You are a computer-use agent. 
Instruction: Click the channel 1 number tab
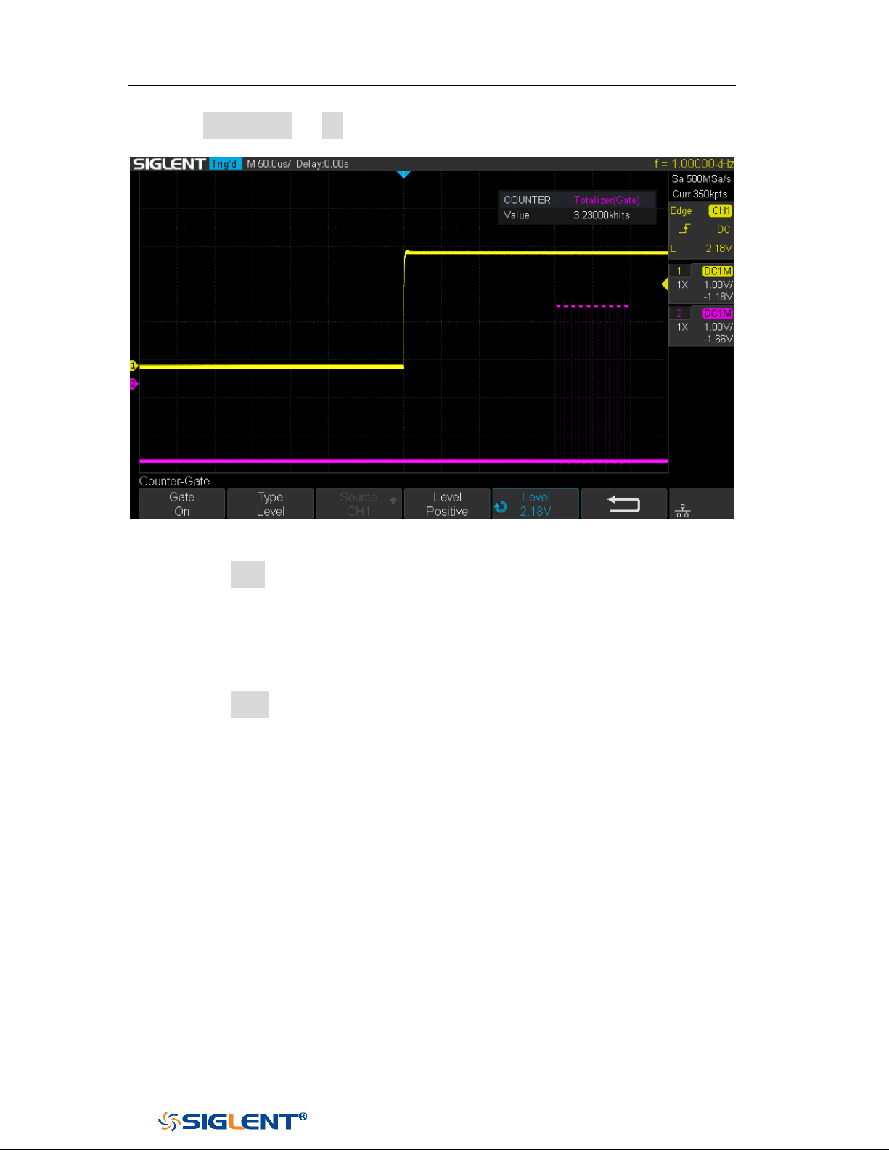[x=680, y=271]
